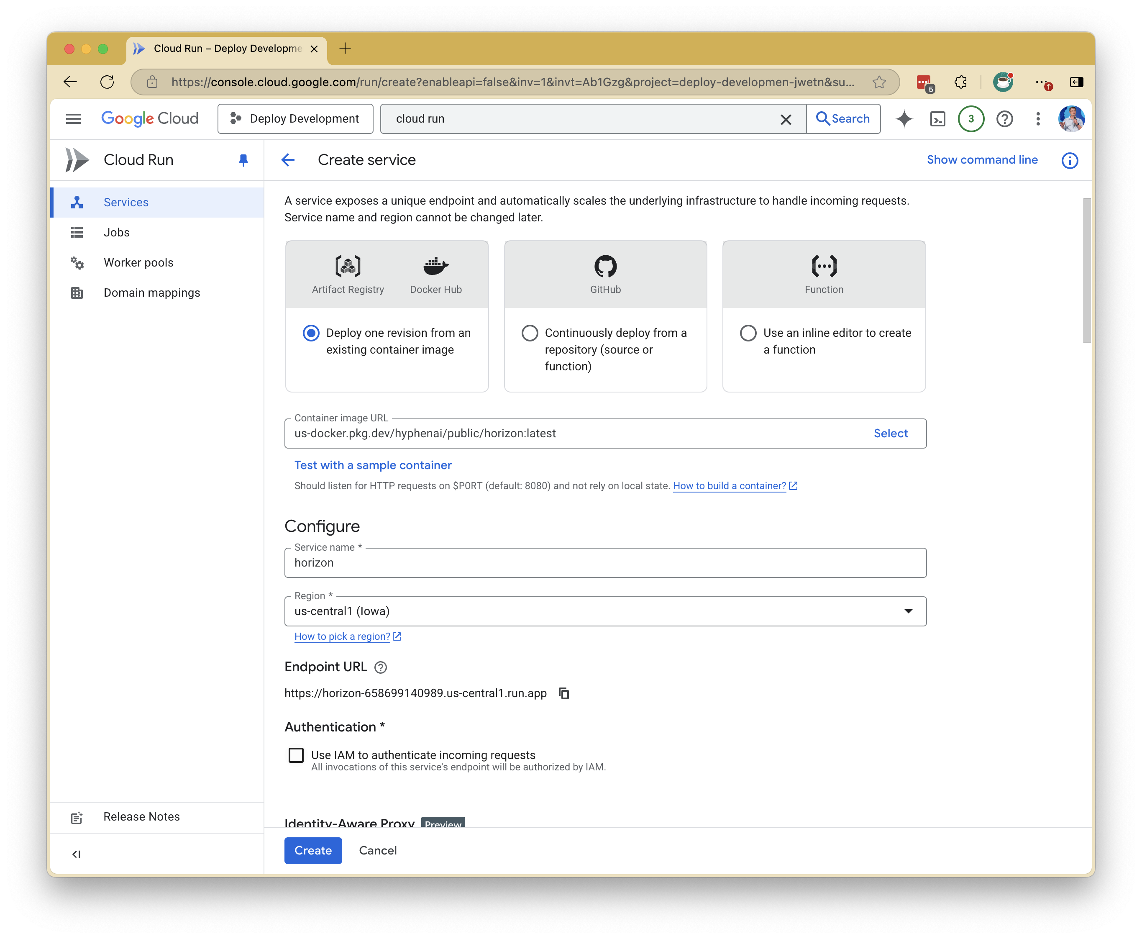The image size is (1142, 939).
Task: Enable Use IAM to authenticate incoming requests
Action: pos(296,755)
